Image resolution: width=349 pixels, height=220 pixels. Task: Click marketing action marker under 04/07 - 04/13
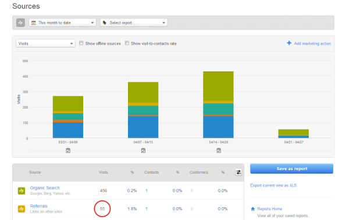(143, 151)
